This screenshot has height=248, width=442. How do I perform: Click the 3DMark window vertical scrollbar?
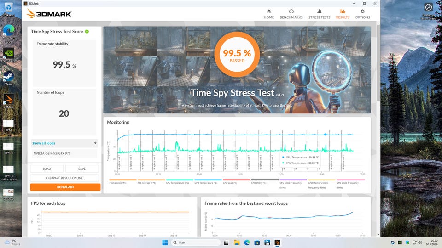[x=378, y=63]
